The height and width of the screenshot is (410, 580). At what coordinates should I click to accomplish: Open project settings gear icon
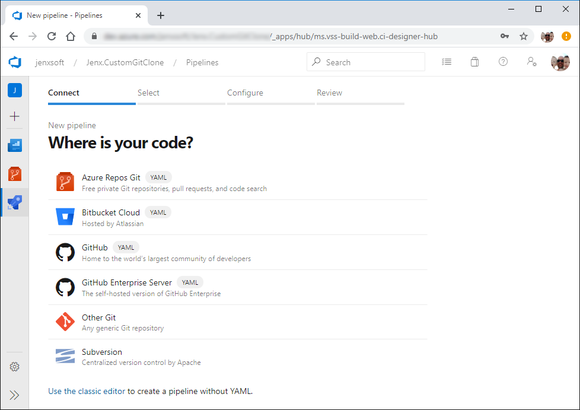pos(14,367)
